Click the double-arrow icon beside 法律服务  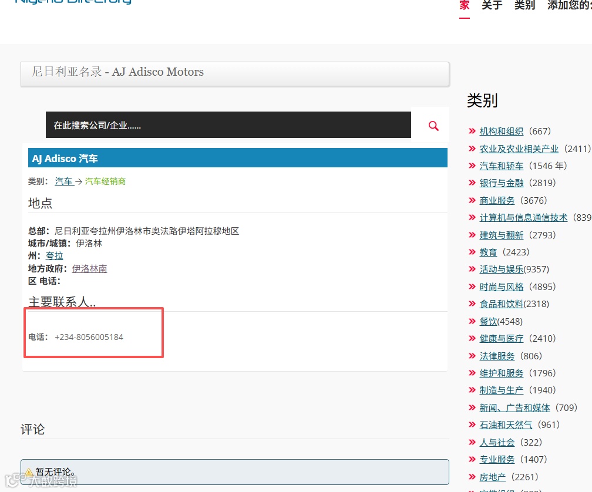click(472, 356)
